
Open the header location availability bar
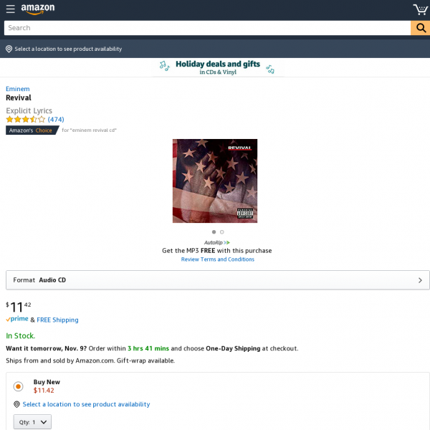coord(215,49)
